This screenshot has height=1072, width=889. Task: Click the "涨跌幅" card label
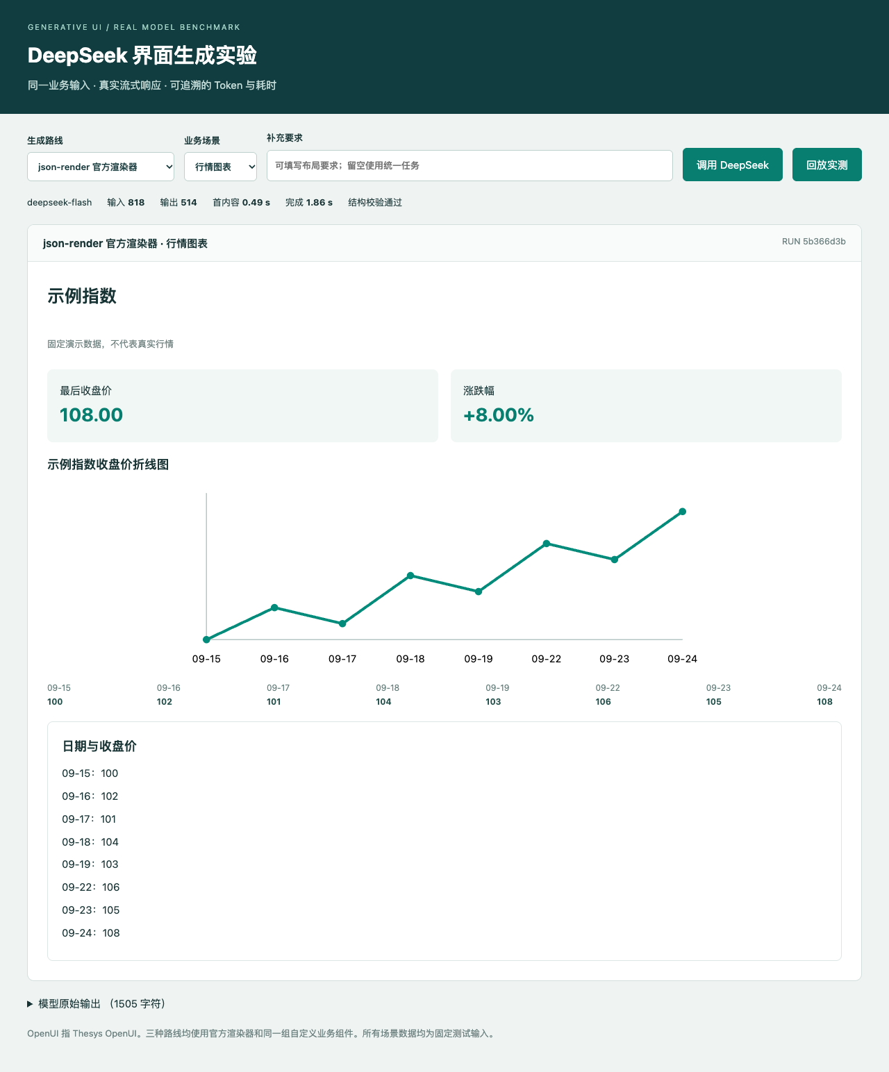pyautogui.click(x=479, y=391)
